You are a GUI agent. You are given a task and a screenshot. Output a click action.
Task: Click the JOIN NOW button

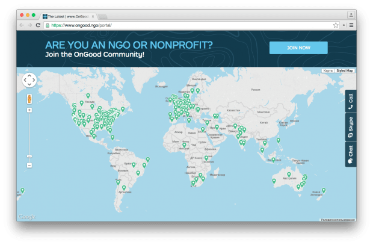click(298, 48)
